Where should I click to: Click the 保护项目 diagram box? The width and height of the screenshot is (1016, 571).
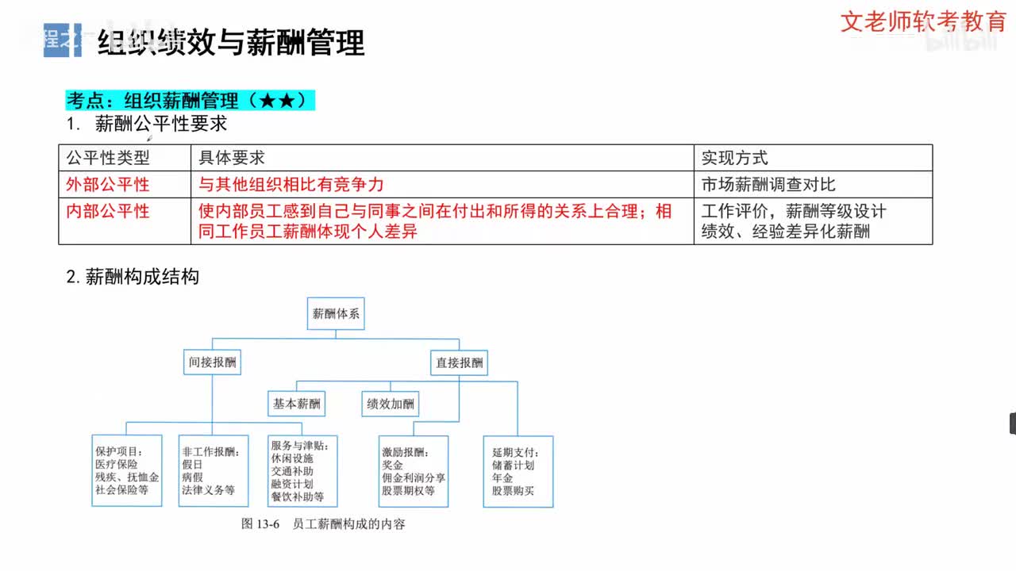point(127,471)
